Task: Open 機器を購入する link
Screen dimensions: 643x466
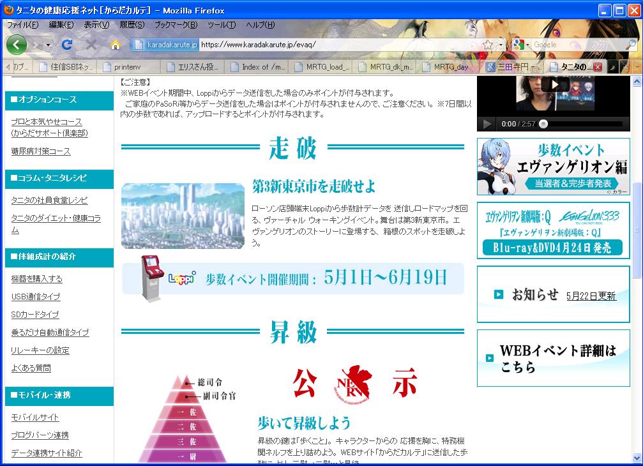Action: [x=36, y=279]
